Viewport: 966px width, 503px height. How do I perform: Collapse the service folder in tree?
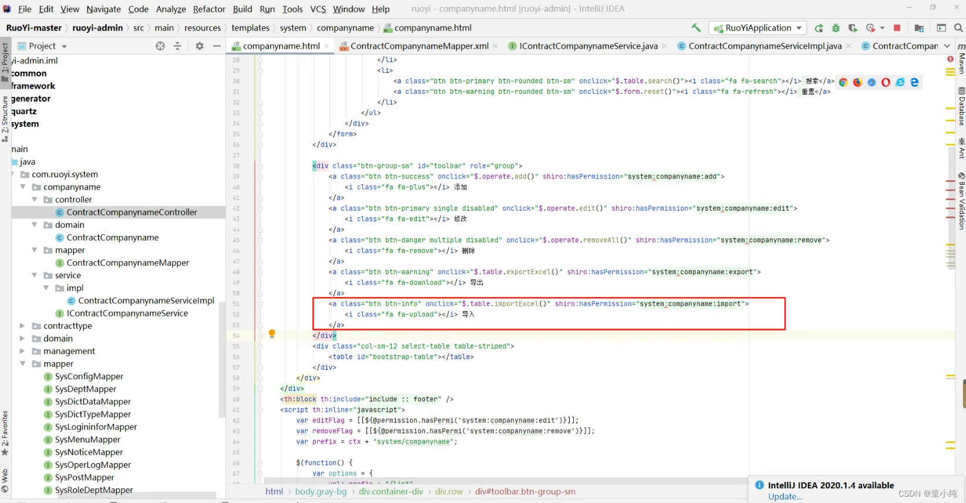pyautogui.click(x=35, y=275)
